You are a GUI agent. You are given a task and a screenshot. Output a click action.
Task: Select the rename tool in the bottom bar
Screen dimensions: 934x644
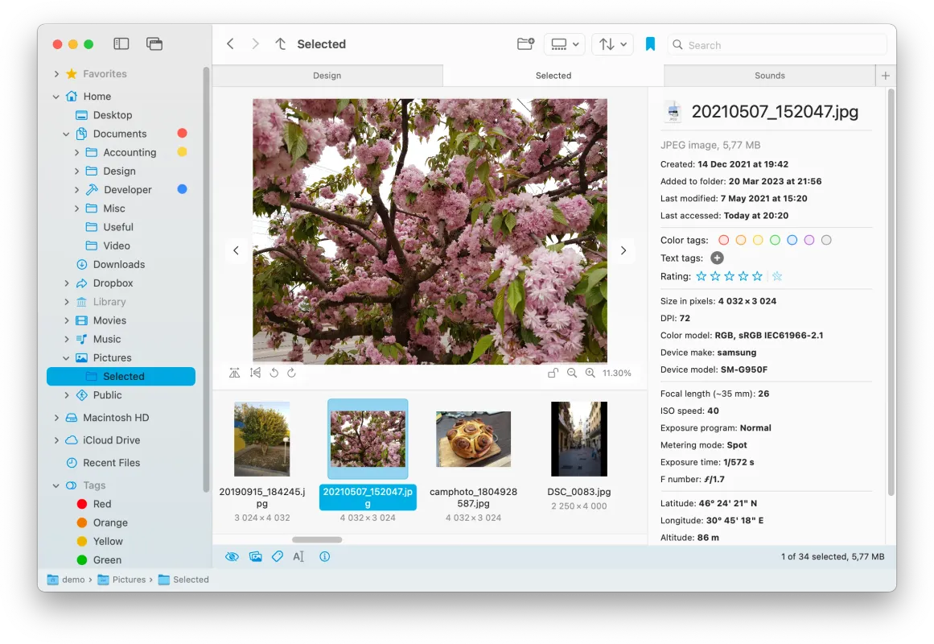point(298,556)
